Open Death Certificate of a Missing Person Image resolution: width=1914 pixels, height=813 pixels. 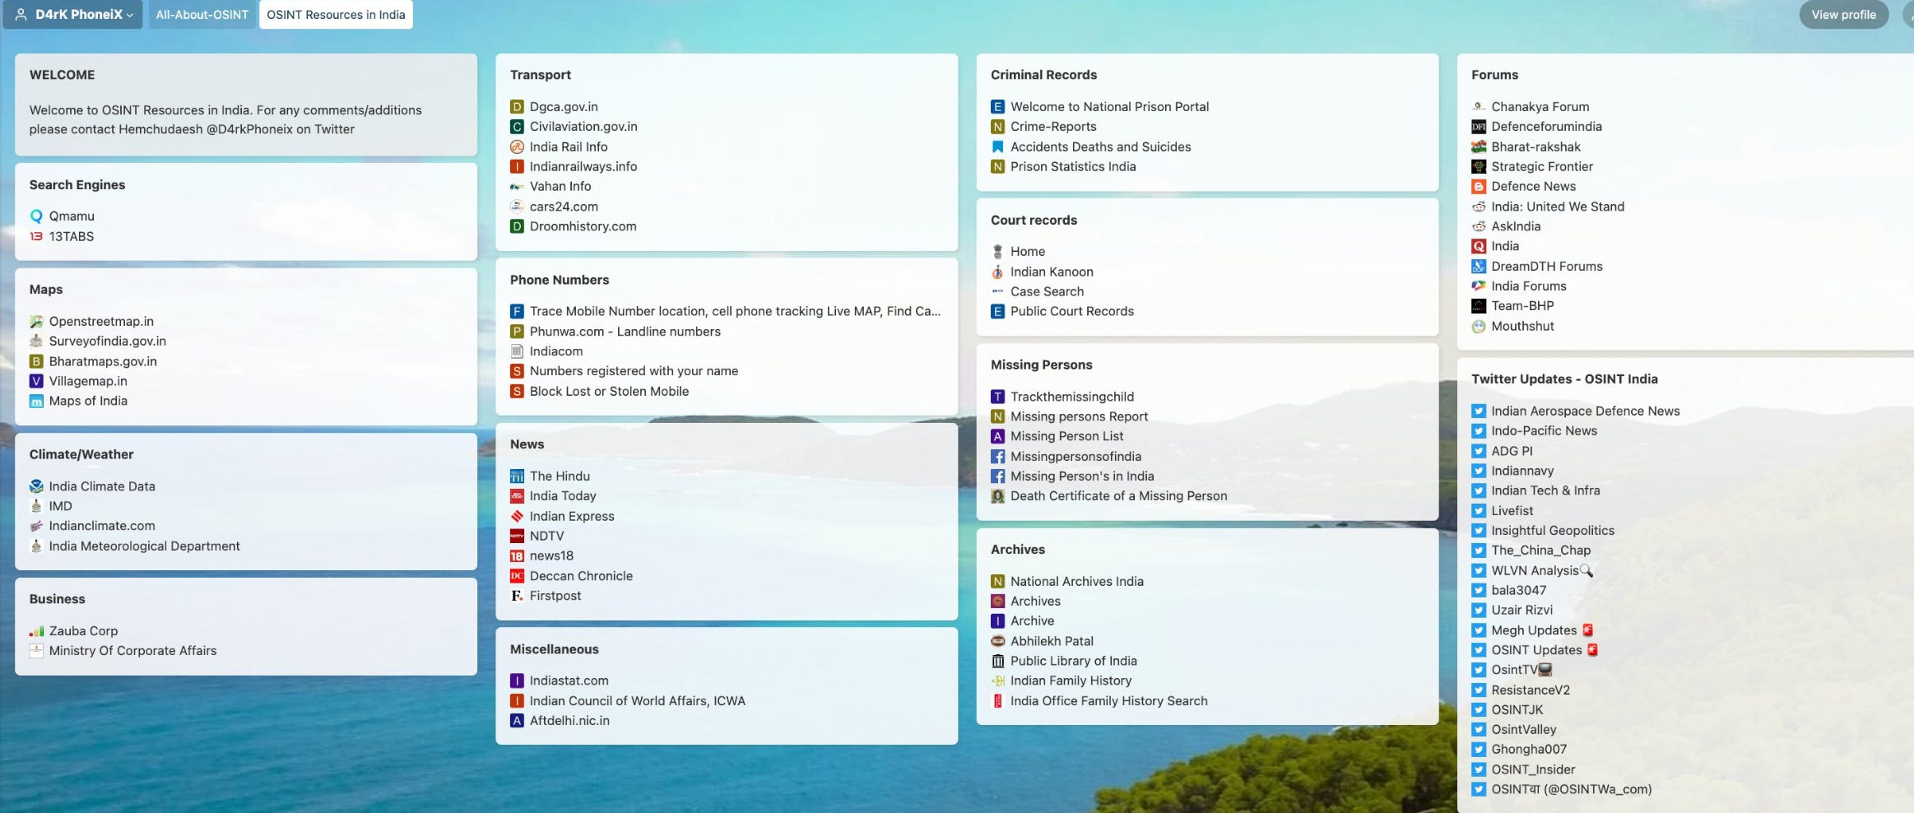pos(1118,496)
